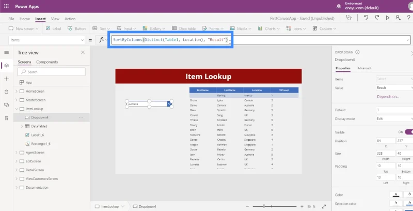Toggle the Visible On switch
The image size is (413, 211).
[x=409, y=132]
